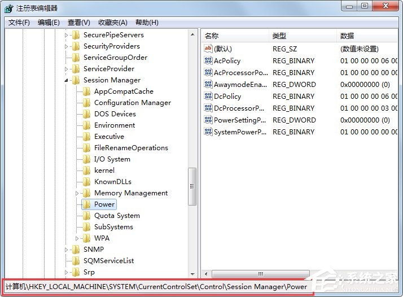Click the DOS Devices folder icon
The height and width of the screenshot is (297, 403).
(86, 114)
